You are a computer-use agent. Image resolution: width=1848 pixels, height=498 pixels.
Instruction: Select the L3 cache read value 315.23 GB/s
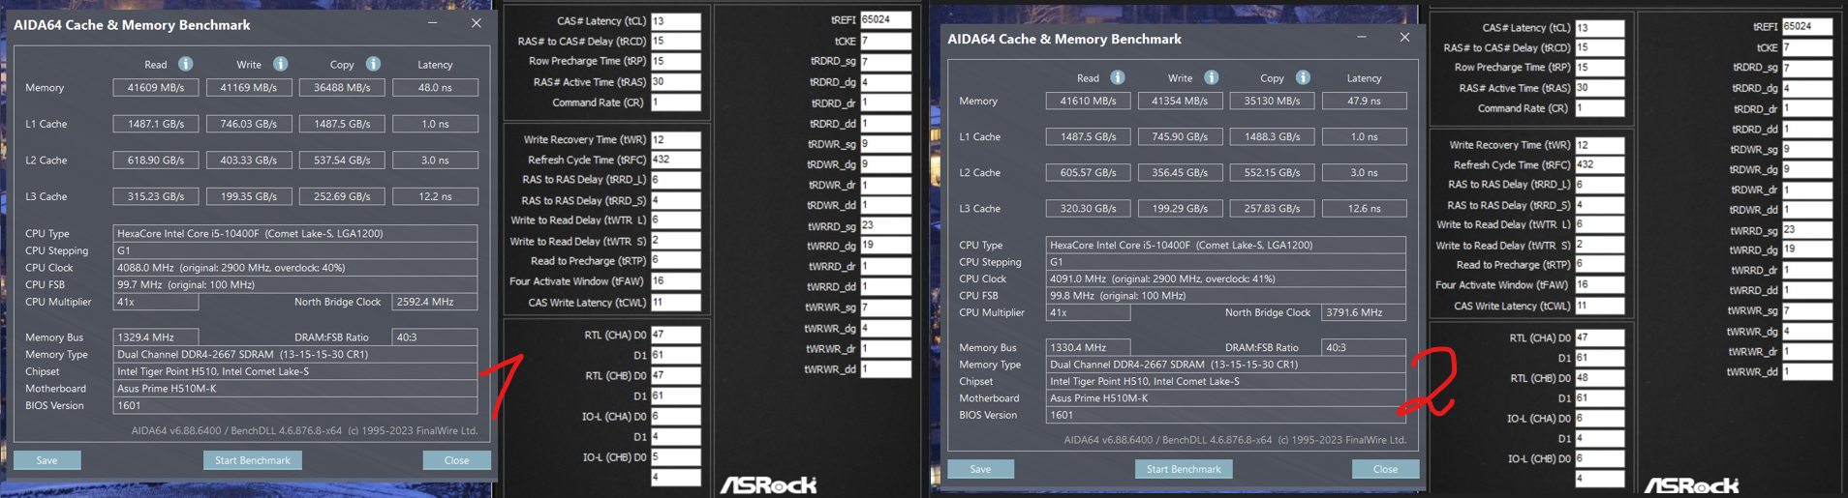click(x=156, y=196)
